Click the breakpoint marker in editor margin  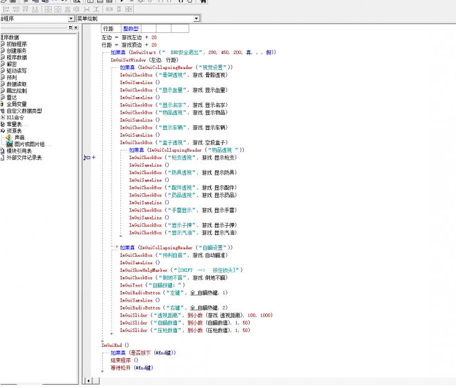click(87, 158)
